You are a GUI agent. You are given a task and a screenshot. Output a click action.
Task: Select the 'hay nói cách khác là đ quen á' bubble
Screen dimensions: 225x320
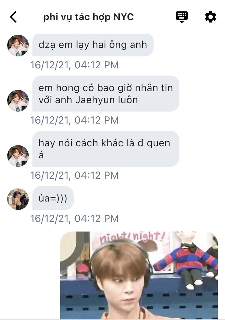[x=106, y=149]
